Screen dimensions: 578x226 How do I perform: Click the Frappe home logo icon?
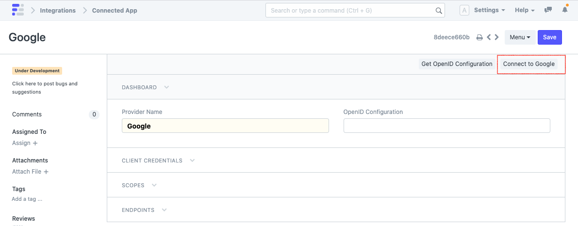(x=18, y=10)
